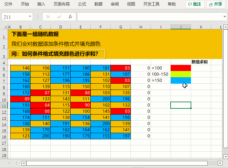
Task: Click the yellow-green swatch cell in column J
Action: pos(181,74)
